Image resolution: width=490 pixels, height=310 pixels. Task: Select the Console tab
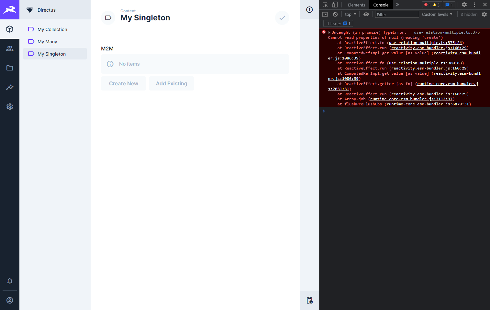(381, 5)
